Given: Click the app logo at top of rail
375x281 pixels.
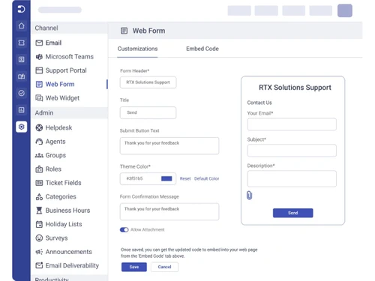Looking at the screenshot, I should point(22,9).
